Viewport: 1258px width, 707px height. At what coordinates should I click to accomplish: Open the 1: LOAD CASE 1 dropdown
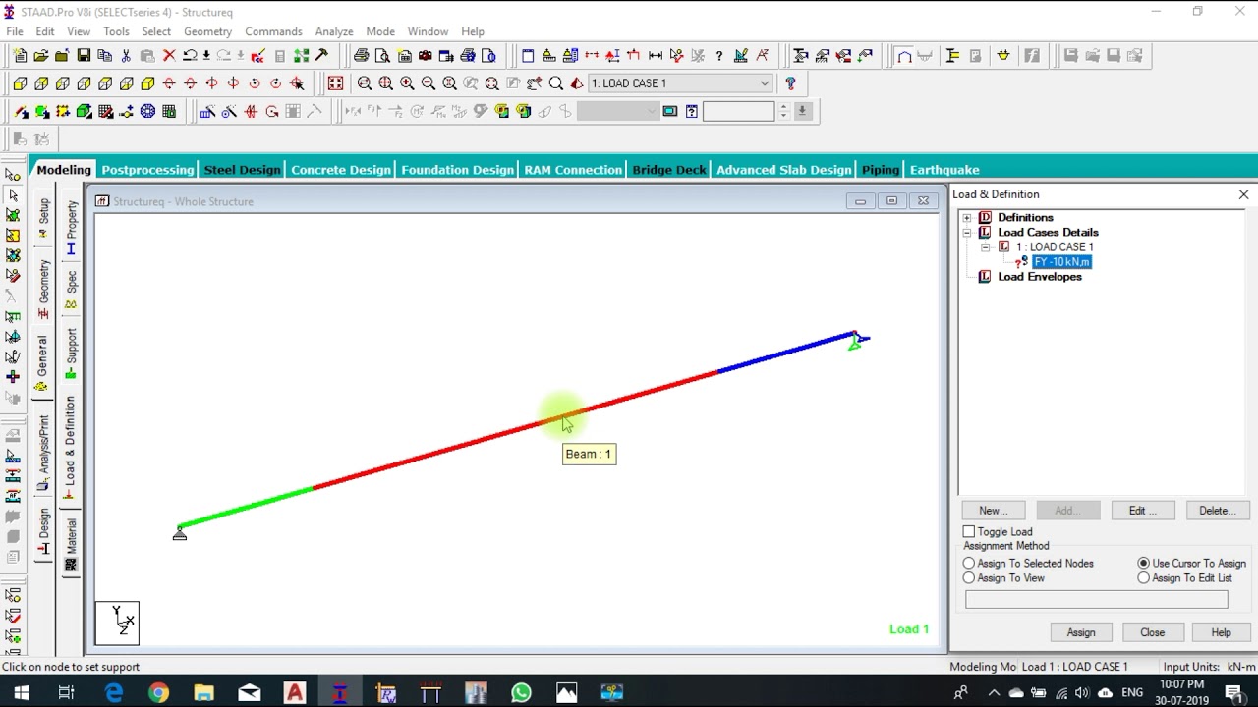680,83
